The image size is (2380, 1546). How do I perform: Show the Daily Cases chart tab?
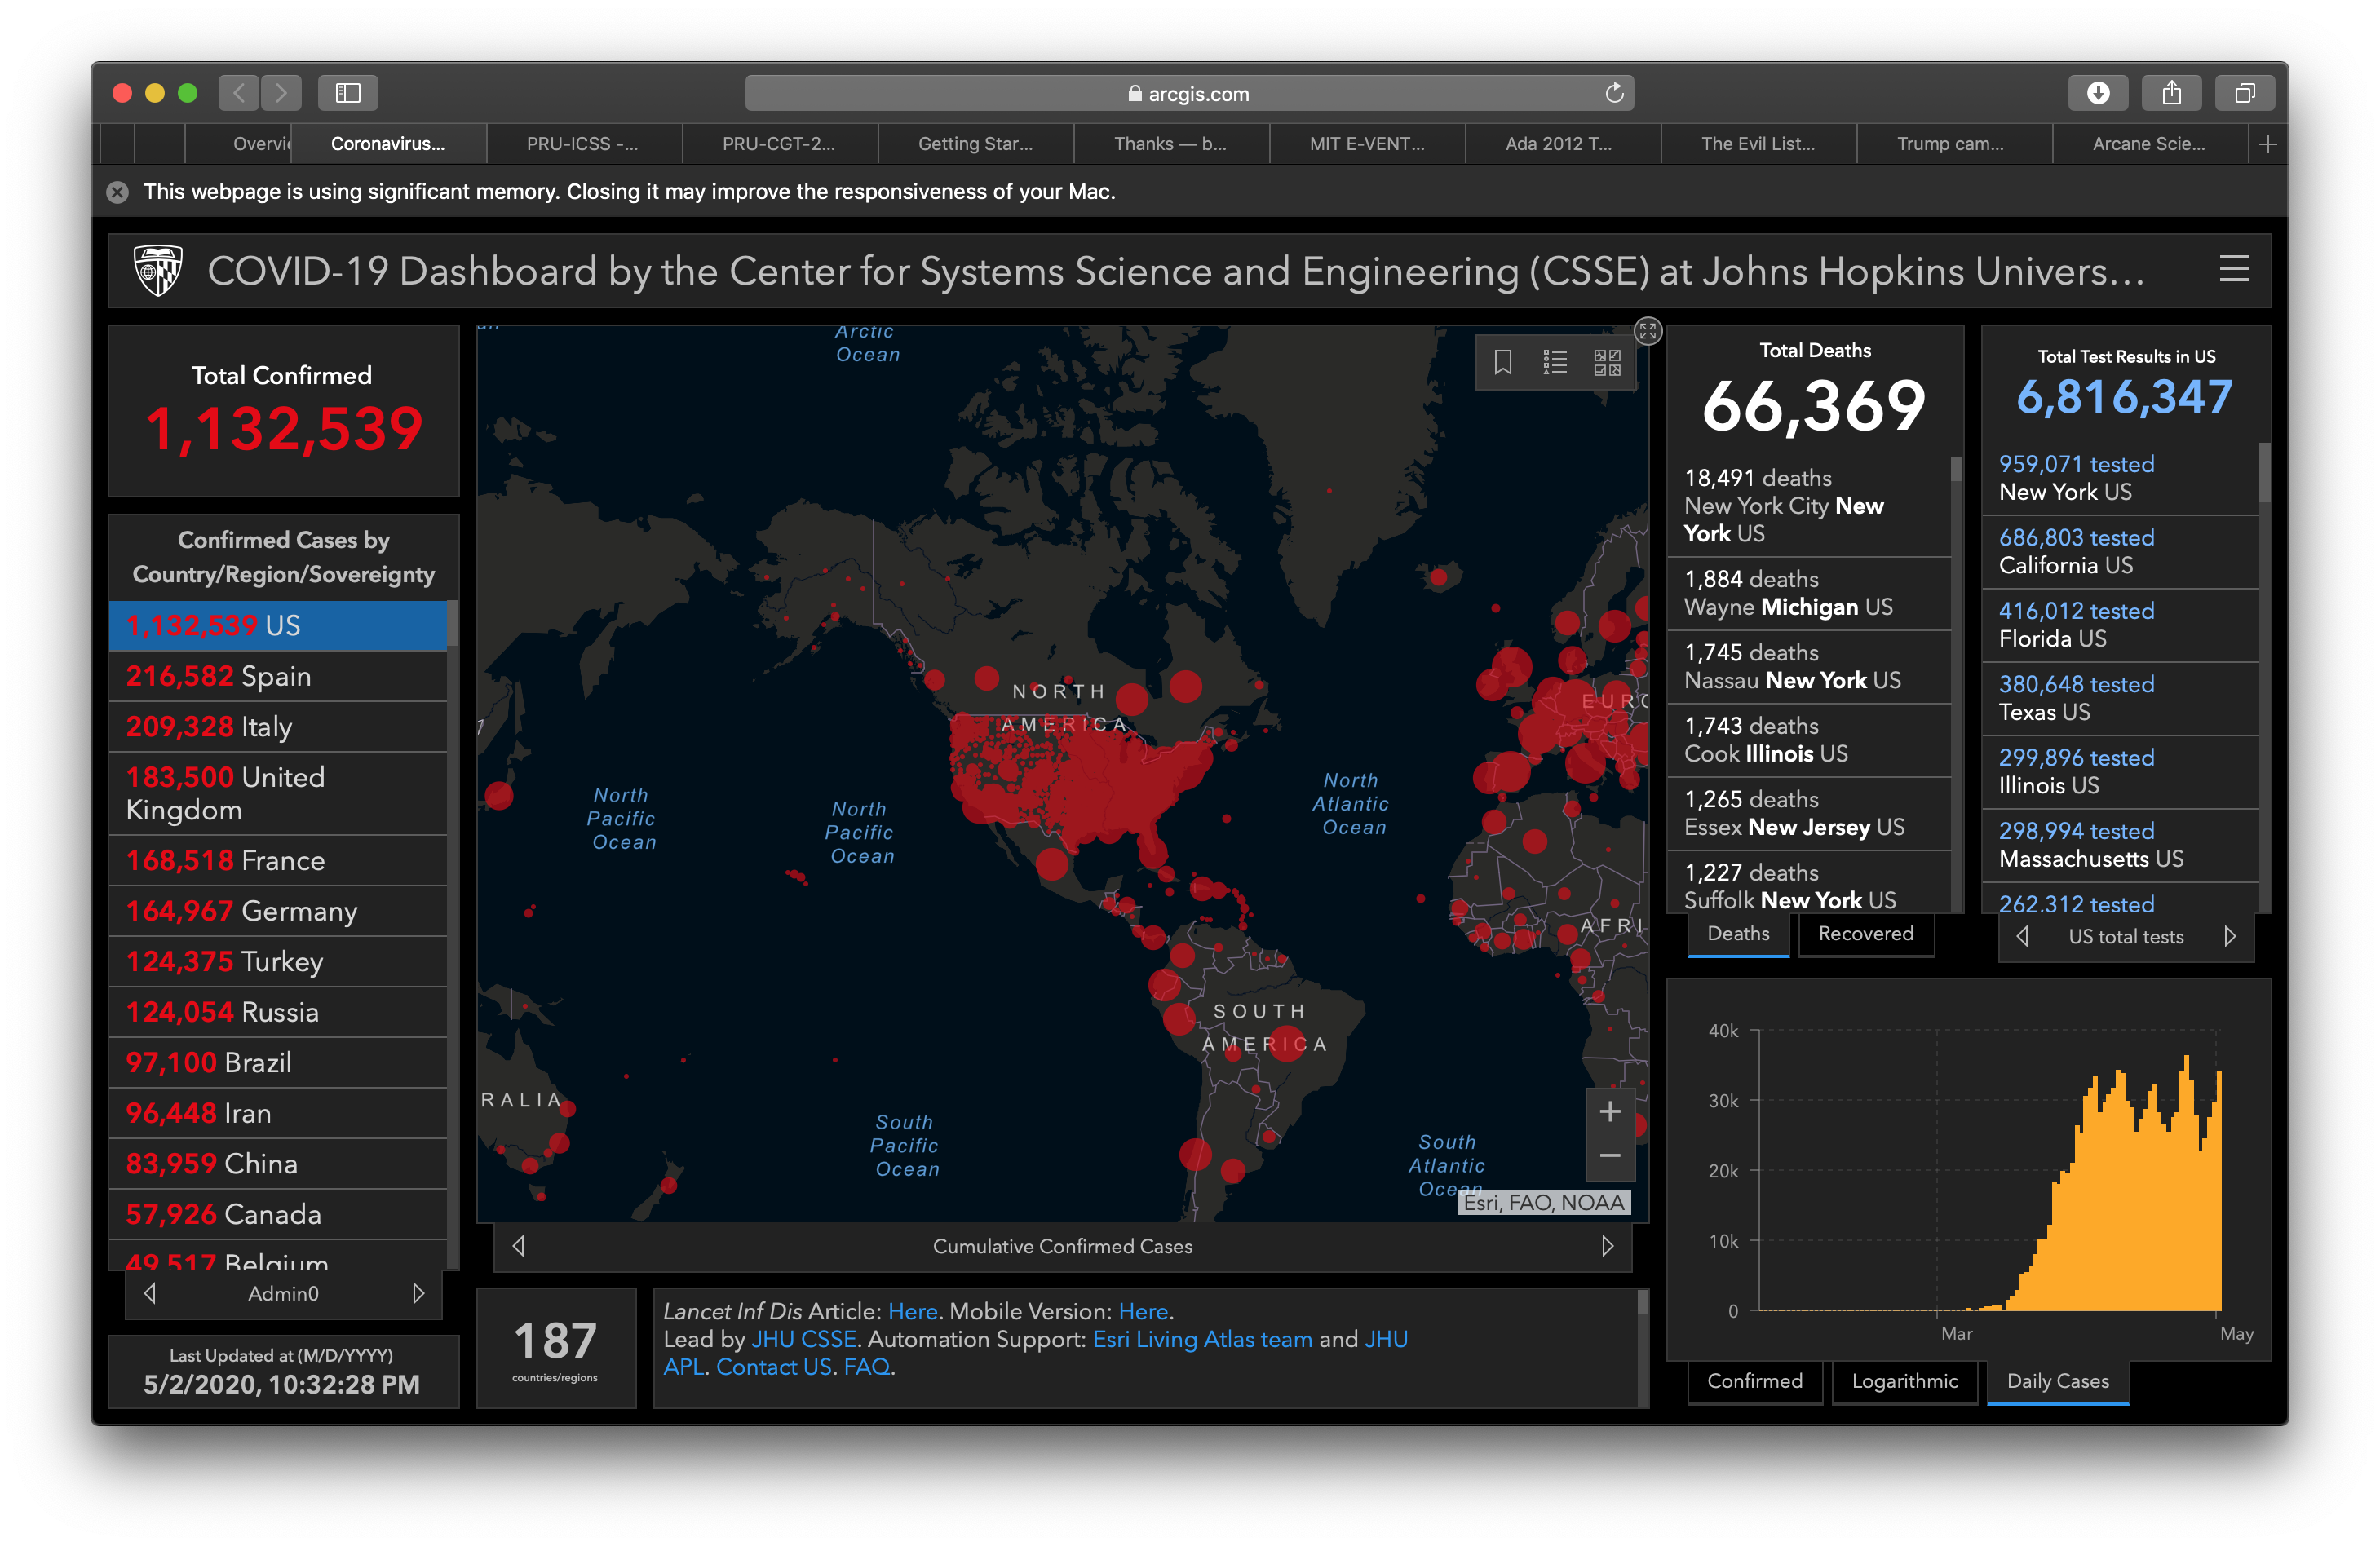click(2058, 1381)
